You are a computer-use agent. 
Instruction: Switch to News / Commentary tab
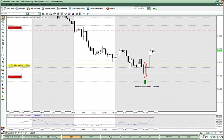(32, 137)
